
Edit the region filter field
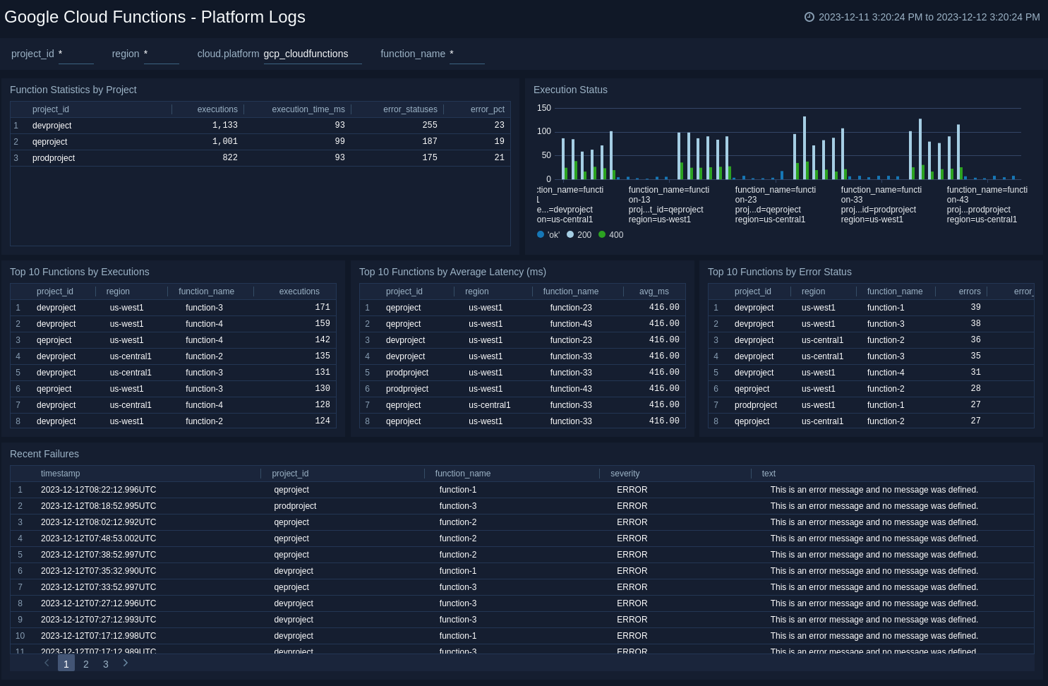click(x=162, y=54)
